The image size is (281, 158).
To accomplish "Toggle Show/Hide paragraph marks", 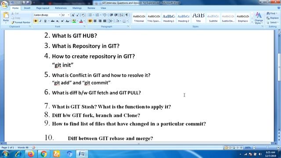I will pyautogui.click(x=127, y=15).
